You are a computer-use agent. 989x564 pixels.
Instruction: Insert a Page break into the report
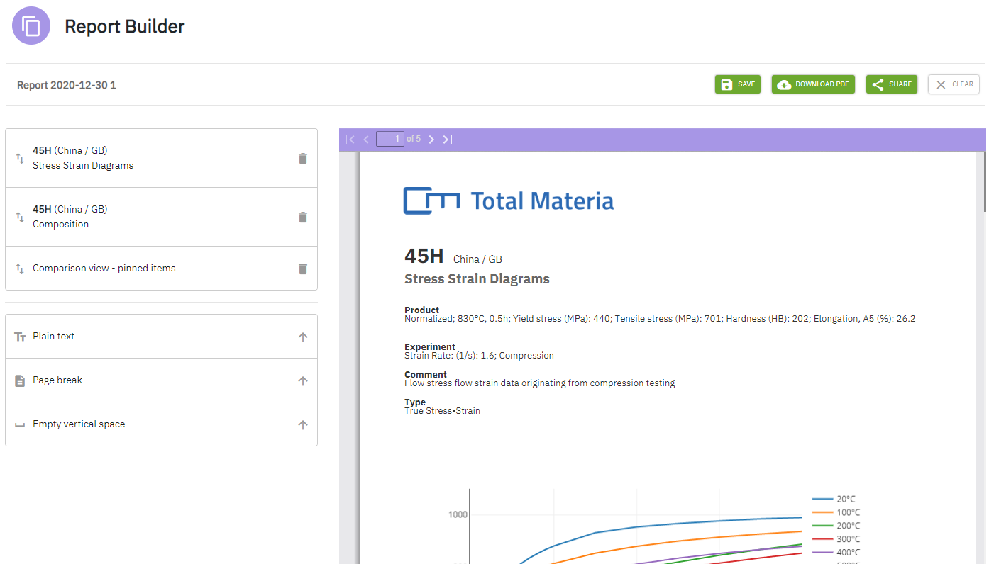pos(302,380)
